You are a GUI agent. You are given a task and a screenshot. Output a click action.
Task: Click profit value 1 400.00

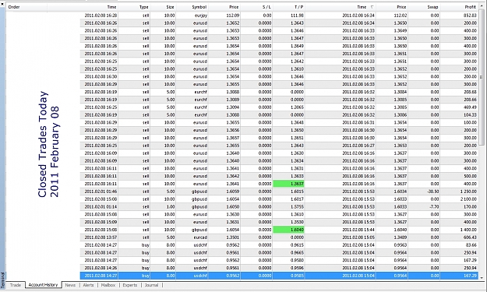pyautogui.click(x=468, y=230)
